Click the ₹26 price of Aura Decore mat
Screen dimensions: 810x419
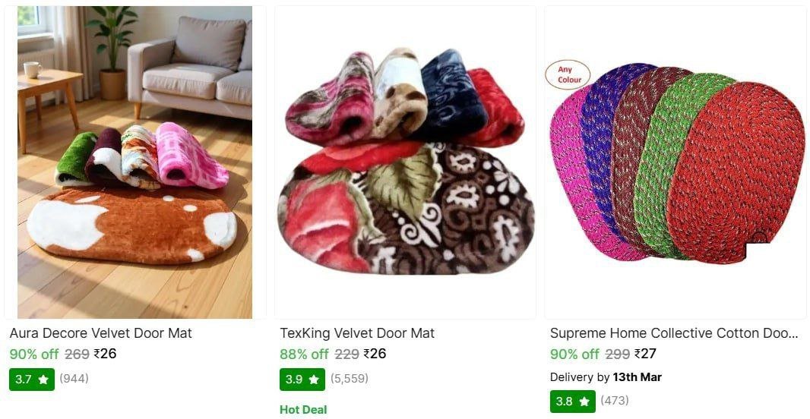[x=105, y=354]
